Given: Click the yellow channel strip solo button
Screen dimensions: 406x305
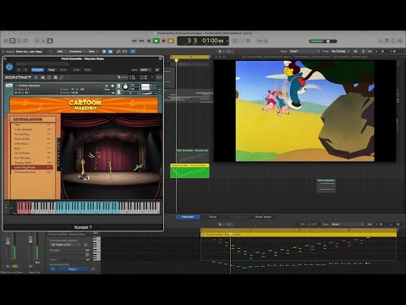Looking at the screenshot, I should pyautogui.click(x=15, y=266).
